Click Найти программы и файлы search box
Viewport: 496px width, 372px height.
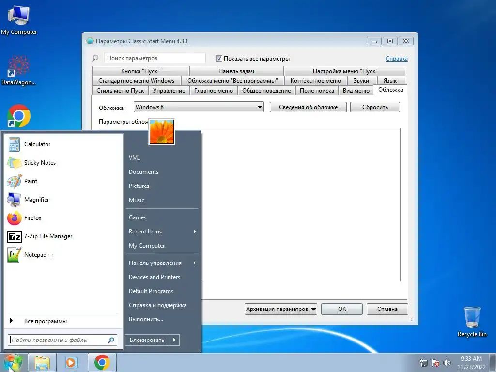tap(62, 340)
